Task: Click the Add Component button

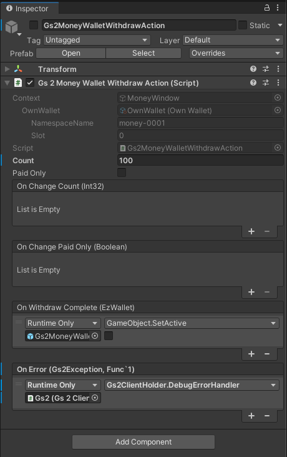Action: click(x=143, y=442)
